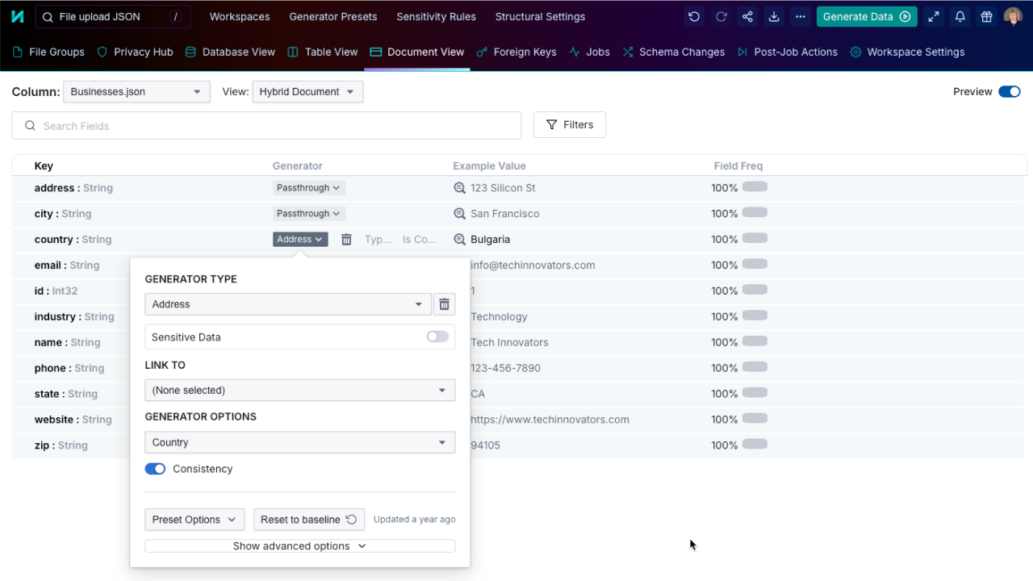Switch to the Foreign Keys tab

[516, 52]
